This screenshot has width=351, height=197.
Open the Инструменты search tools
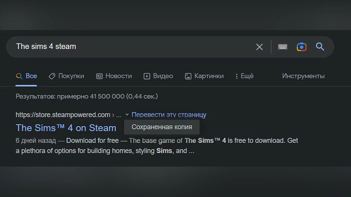(x=303, y=76)
